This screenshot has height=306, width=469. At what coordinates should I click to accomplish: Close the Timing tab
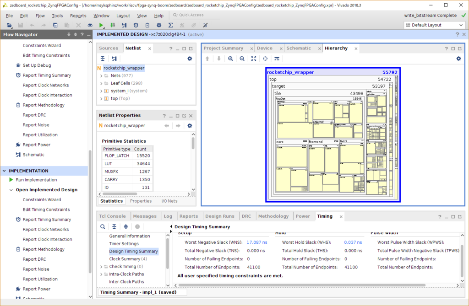341,216
